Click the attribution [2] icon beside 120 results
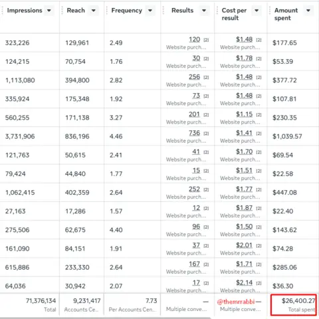Viewport: 319px width, 319px height. point(206,40)
